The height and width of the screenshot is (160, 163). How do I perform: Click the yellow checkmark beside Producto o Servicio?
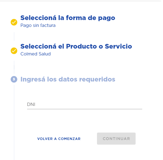(x=14, y=51)
